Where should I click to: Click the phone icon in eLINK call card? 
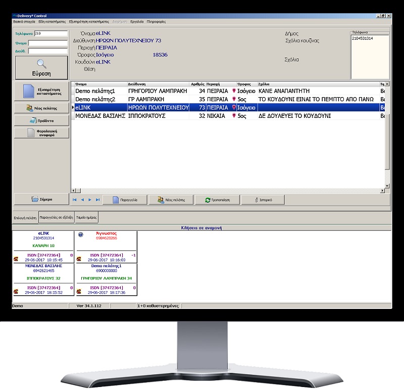[x=16, y=259]
